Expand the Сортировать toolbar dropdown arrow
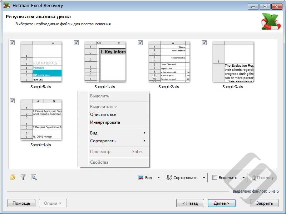 [x=204, y=178]
